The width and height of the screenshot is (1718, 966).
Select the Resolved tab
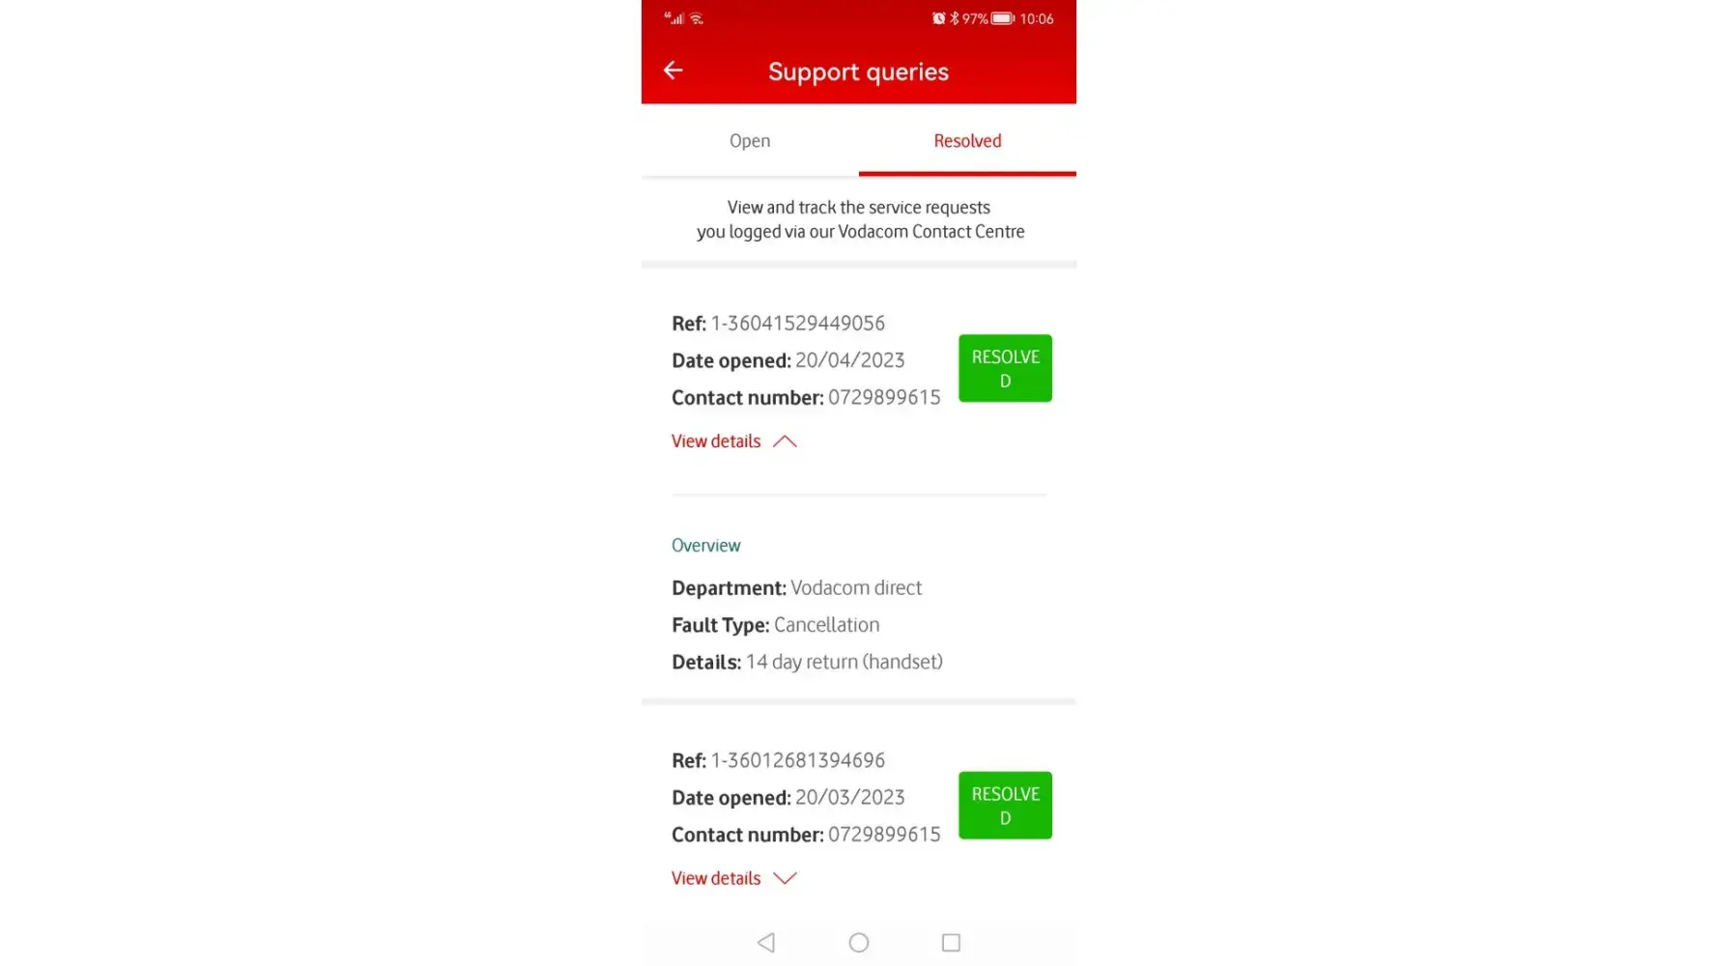[x=967, y=141]
